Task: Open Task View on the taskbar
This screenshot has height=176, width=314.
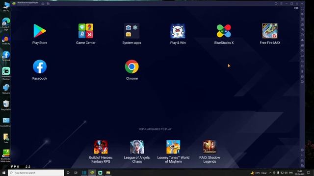Action: (x=76, y=173)
